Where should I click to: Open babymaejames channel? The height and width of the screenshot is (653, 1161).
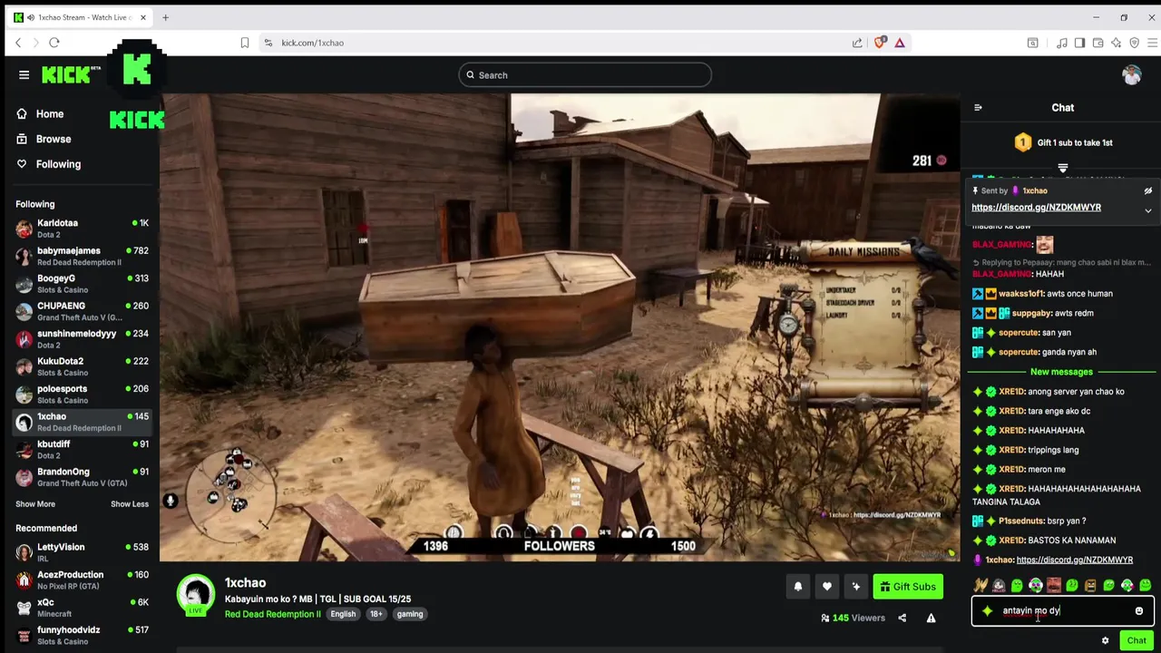point(82,256)
